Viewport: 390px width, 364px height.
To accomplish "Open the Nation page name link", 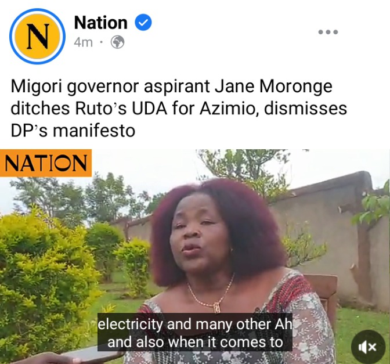I will click(x=101, y=23).
